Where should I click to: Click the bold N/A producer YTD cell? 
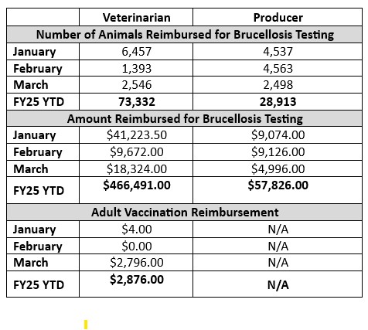point(278,285)
